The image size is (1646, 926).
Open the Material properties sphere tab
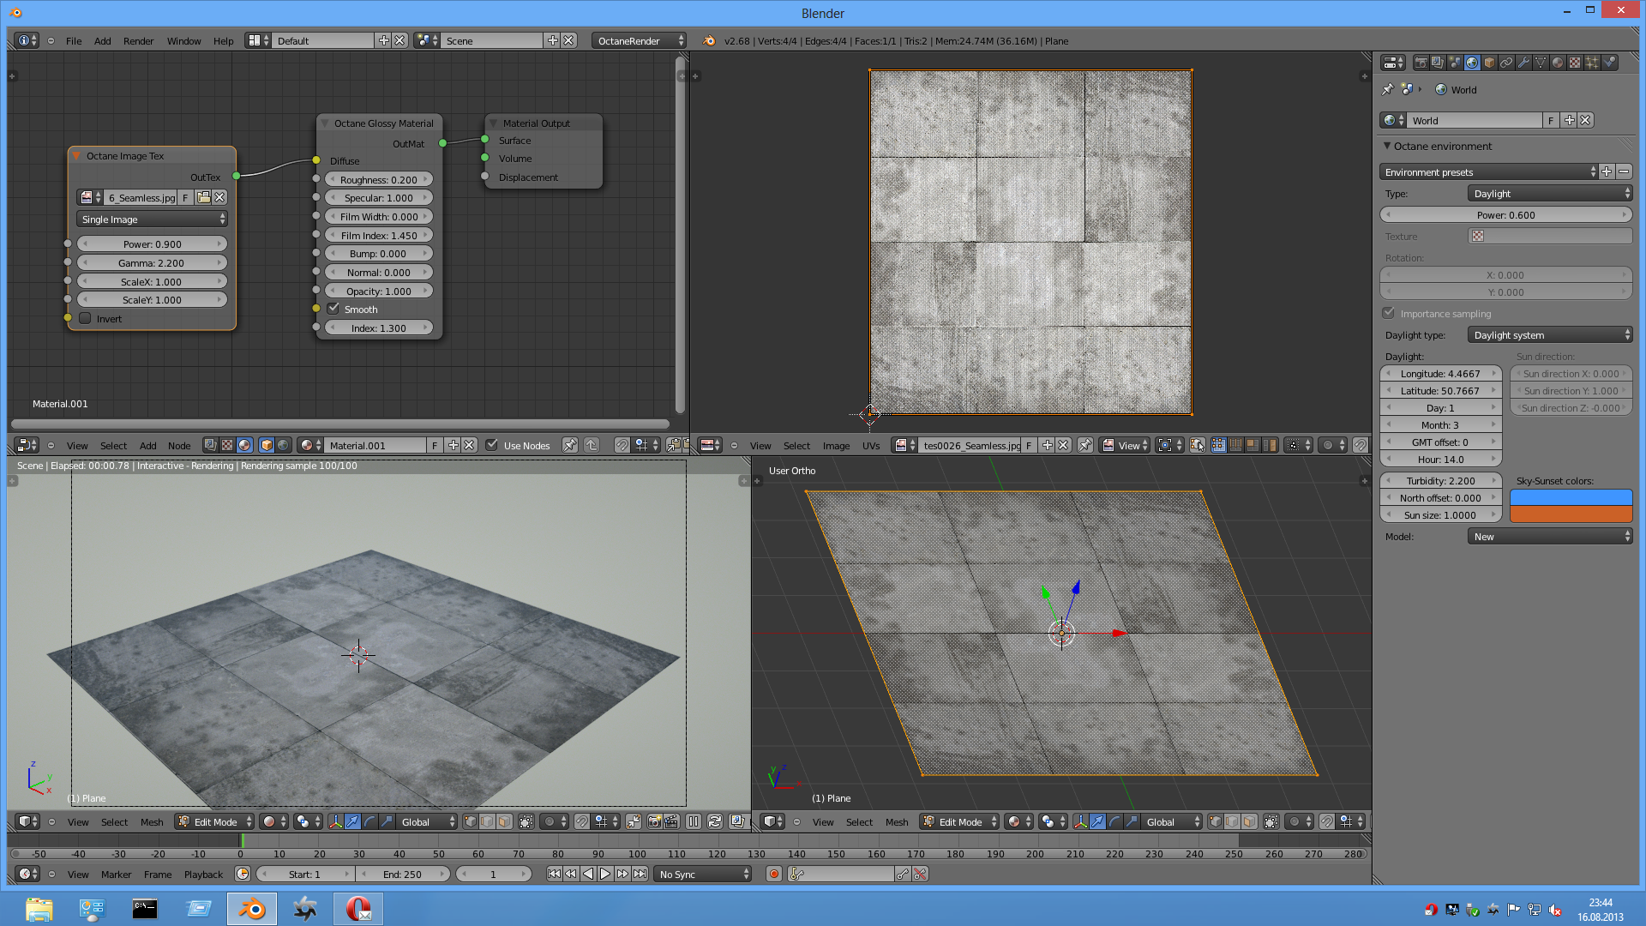coord(1558,63)
